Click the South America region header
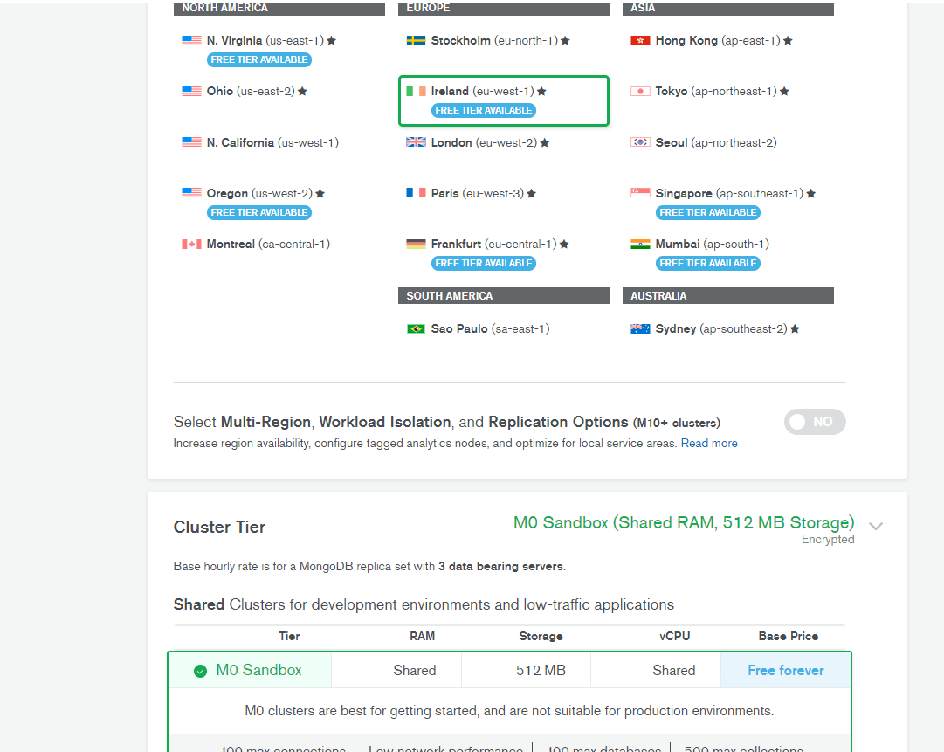944x752 pixels. (503, 295)
